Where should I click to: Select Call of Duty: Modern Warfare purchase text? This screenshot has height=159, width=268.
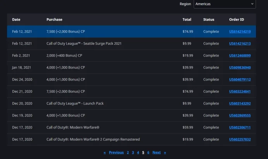(x=73, y=127)
